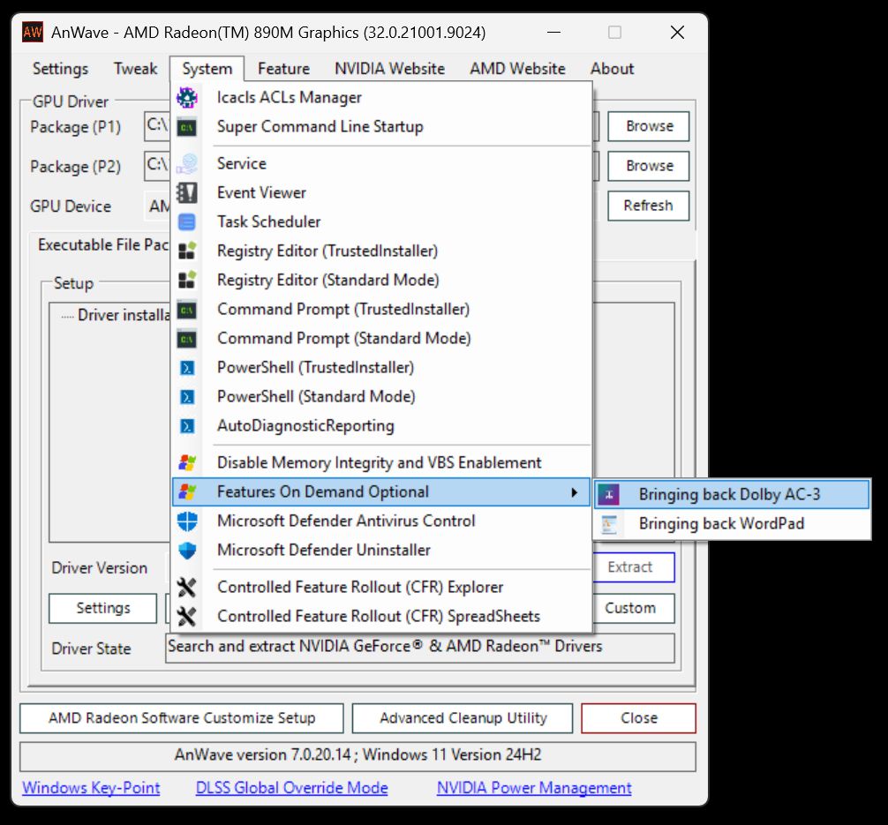Click the Command Prompt (Standard Mode) icon
888x825 pixels.
click(x=187, y=339)
